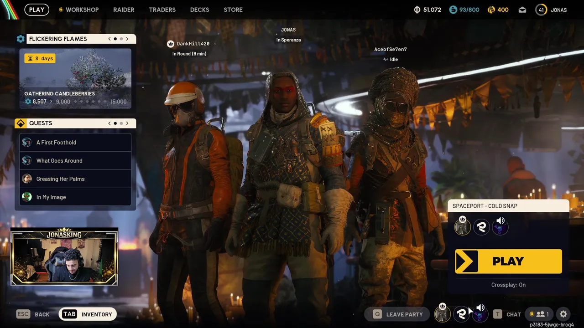Viewport: 584px width, 328px height.
Task: Click the party leader avatar in map panel
Action: coord(463,226)
